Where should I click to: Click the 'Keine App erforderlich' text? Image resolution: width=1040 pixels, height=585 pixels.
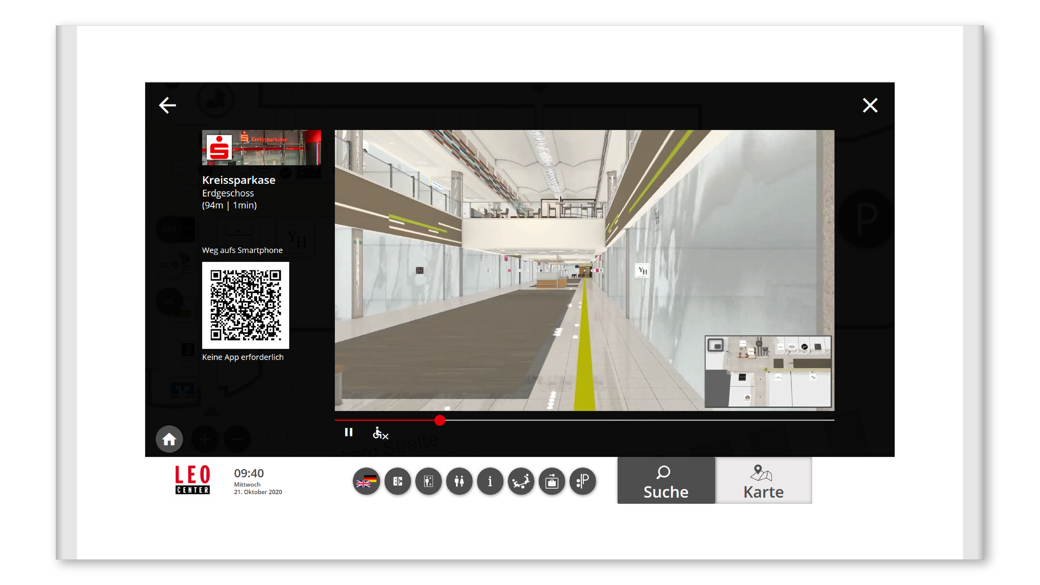[243, 357]
